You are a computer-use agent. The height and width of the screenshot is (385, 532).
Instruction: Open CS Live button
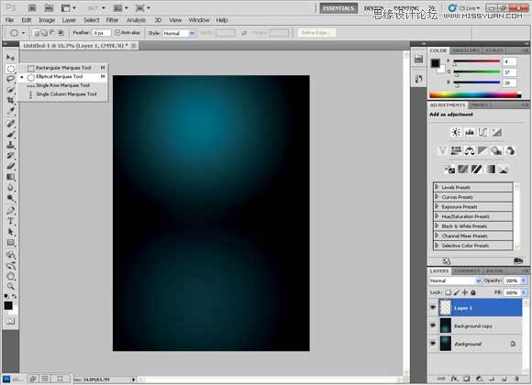[464, 8]
